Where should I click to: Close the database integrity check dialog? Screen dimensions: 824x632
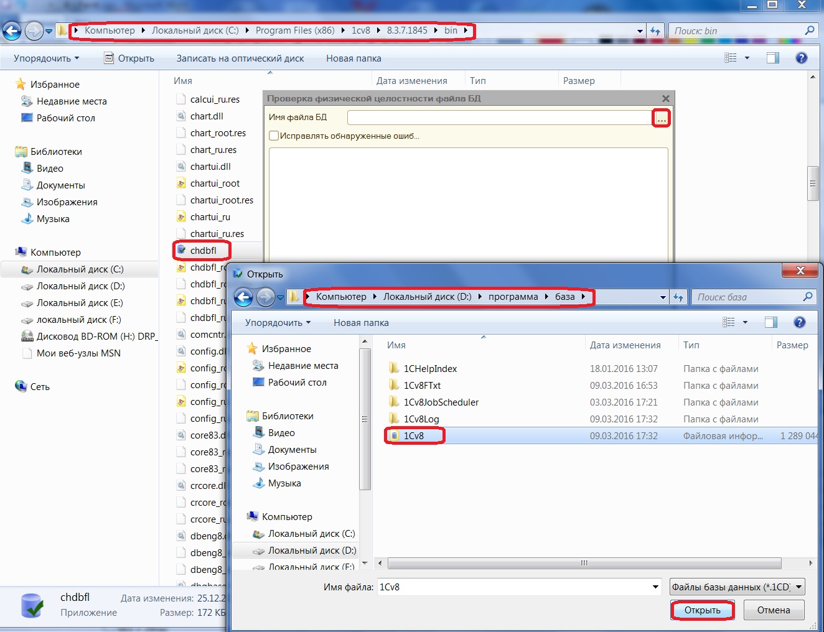click(666, 98)
